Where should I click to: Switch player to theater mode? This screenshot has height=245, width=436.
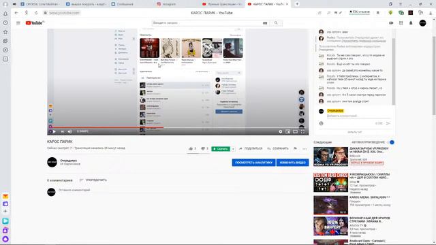click(x=295, y=131)
